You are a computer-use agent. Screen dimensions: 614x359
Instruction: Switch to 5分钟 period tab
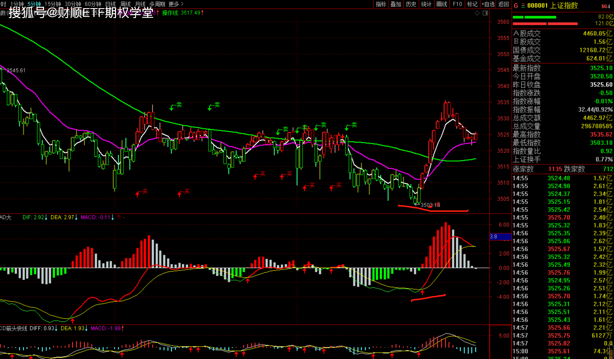34,4
